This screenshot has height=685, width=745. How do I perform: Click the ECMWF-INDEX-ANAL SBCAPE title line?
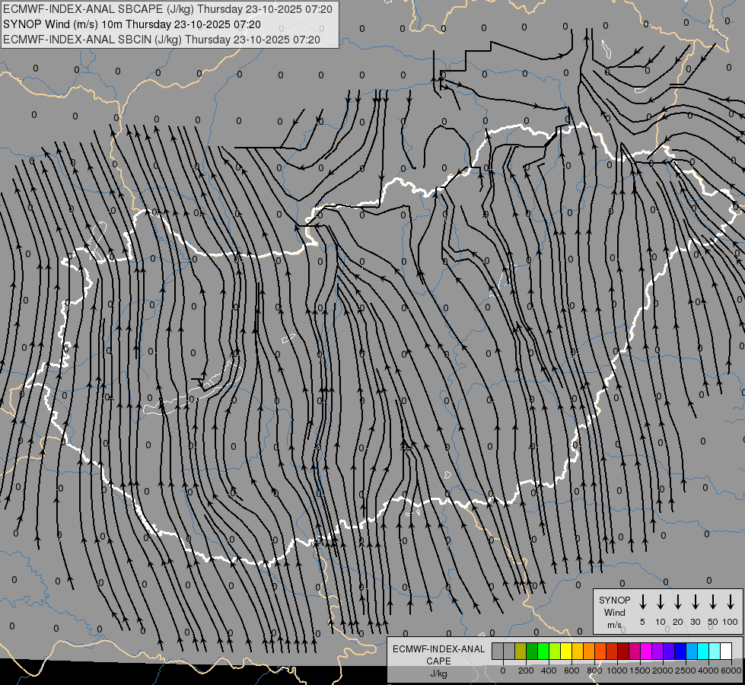[167, 9]
